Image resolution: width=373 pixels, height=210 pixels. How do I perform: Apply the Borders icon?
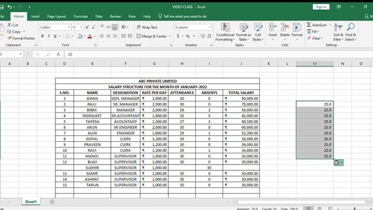(68, 36)
